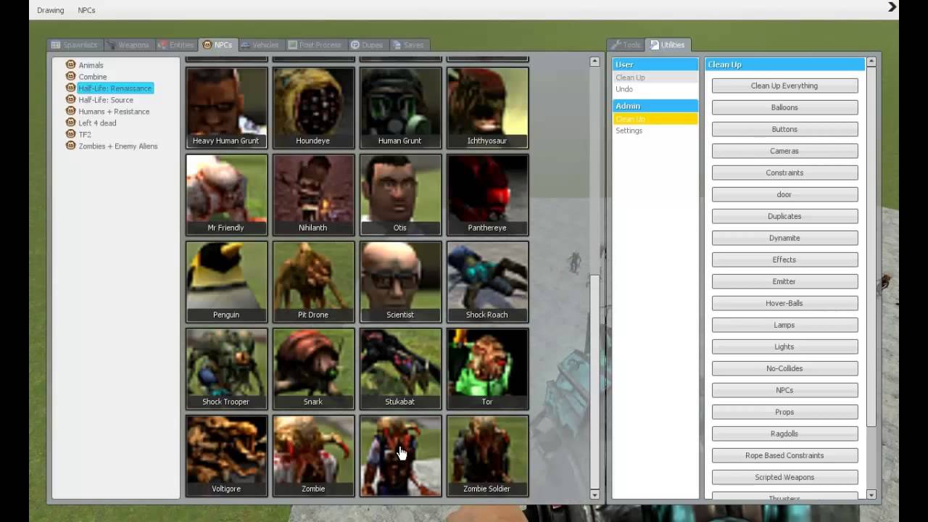Click Clean Up panel scrollbar up arrow
This screenshot has width=928, height=522.
(871, 62)
